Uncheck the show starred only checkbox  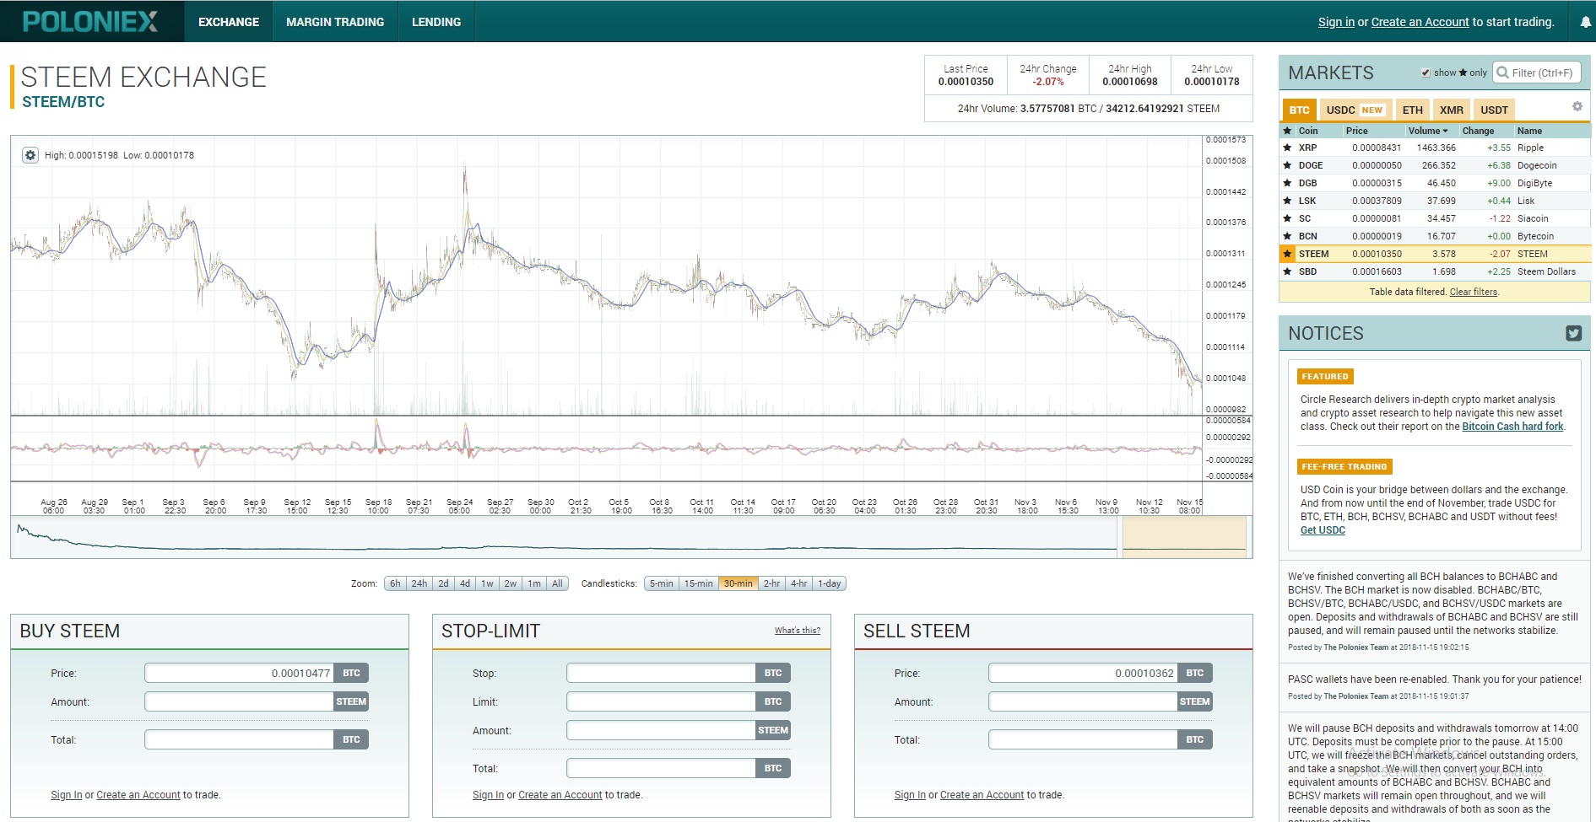coord(1426,73)
